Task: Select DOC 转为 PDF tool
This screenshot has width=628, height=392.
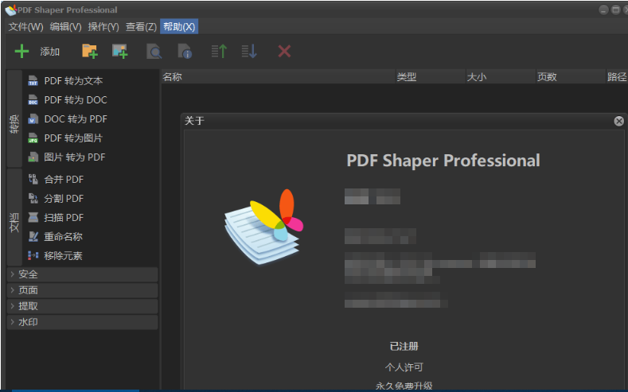Action: [x=76, y=119]
